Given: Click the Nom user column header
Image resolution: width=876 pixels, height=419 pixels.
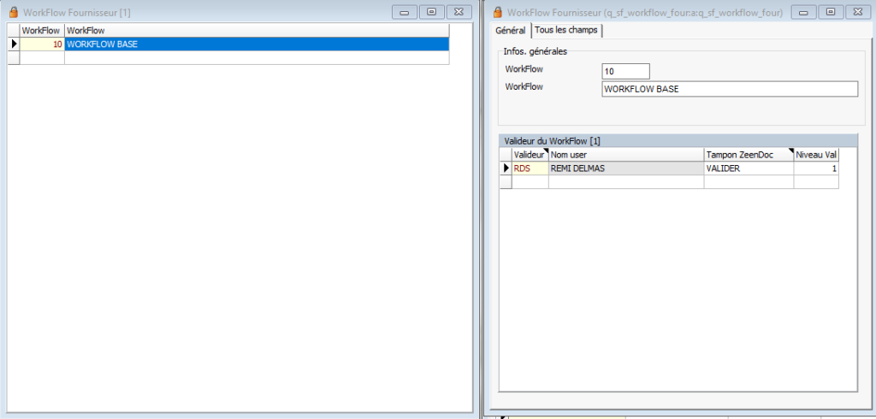Looking at the screenshot, I should tap(624, 155).
